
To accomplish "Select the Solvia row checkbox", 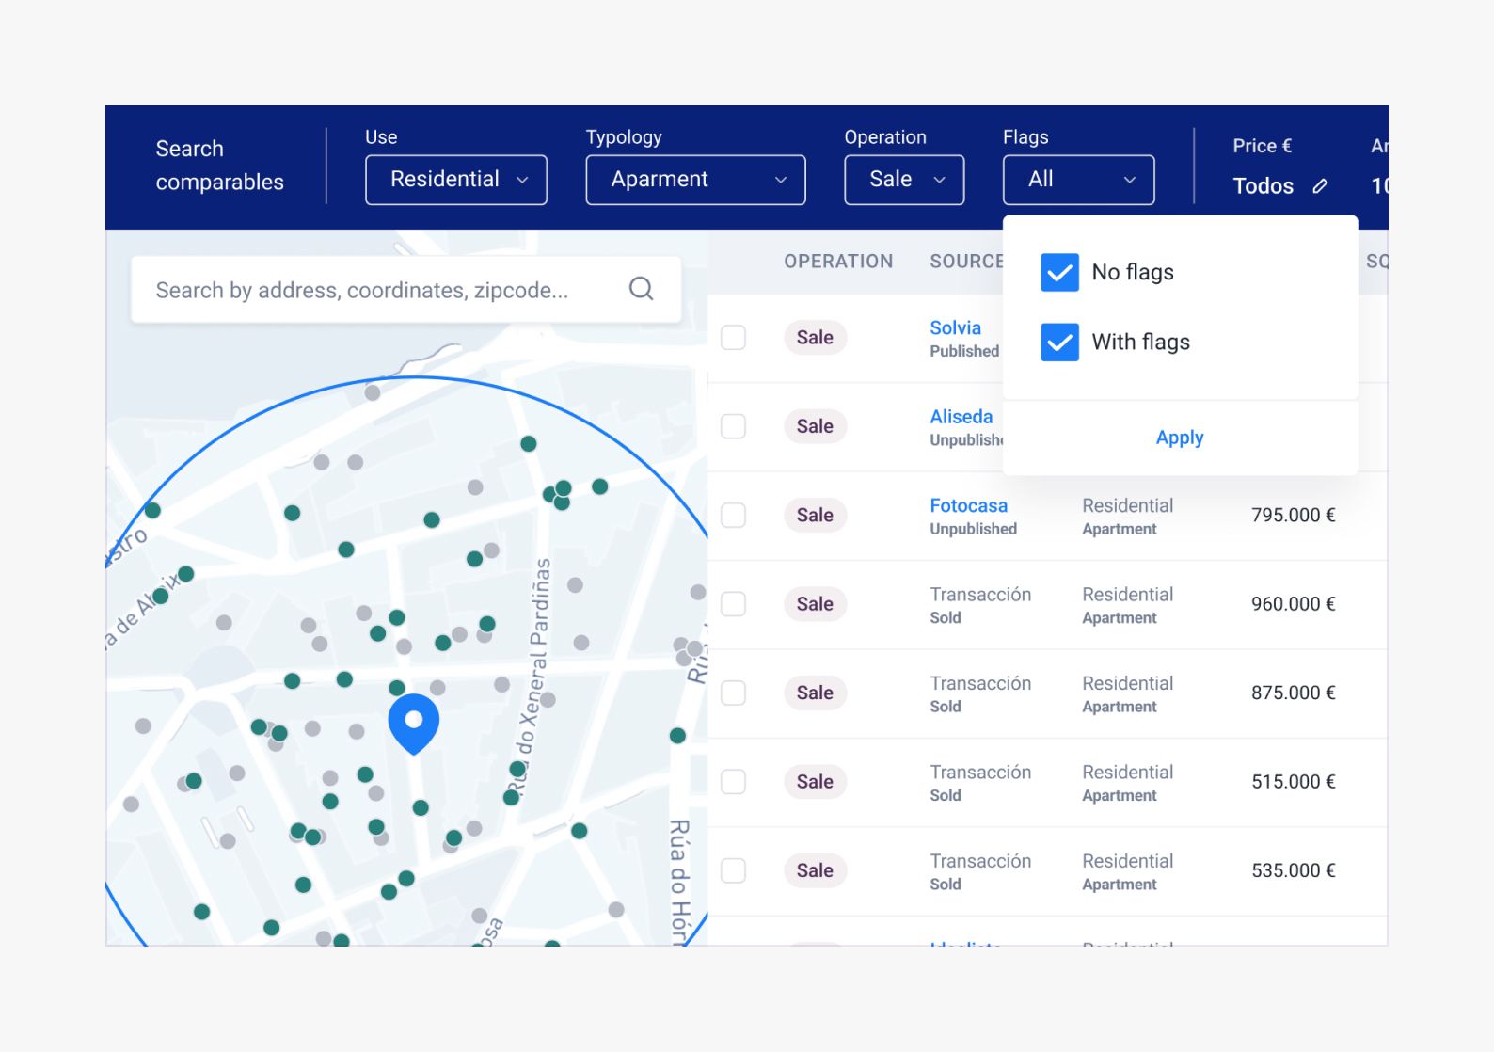I will 733,338.
